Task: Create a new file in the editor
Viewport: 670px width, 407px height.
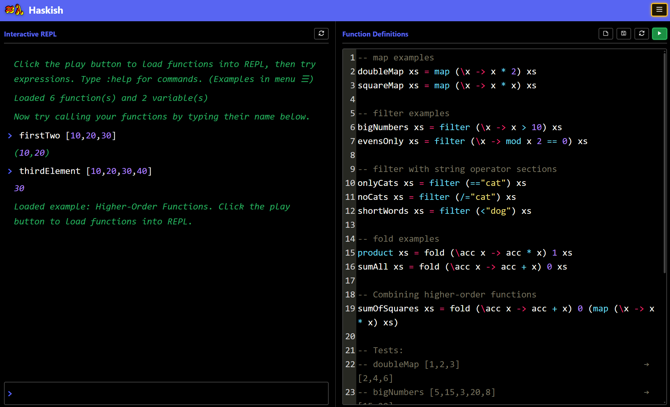Action: pyautogui.click(x=606, y=34)
